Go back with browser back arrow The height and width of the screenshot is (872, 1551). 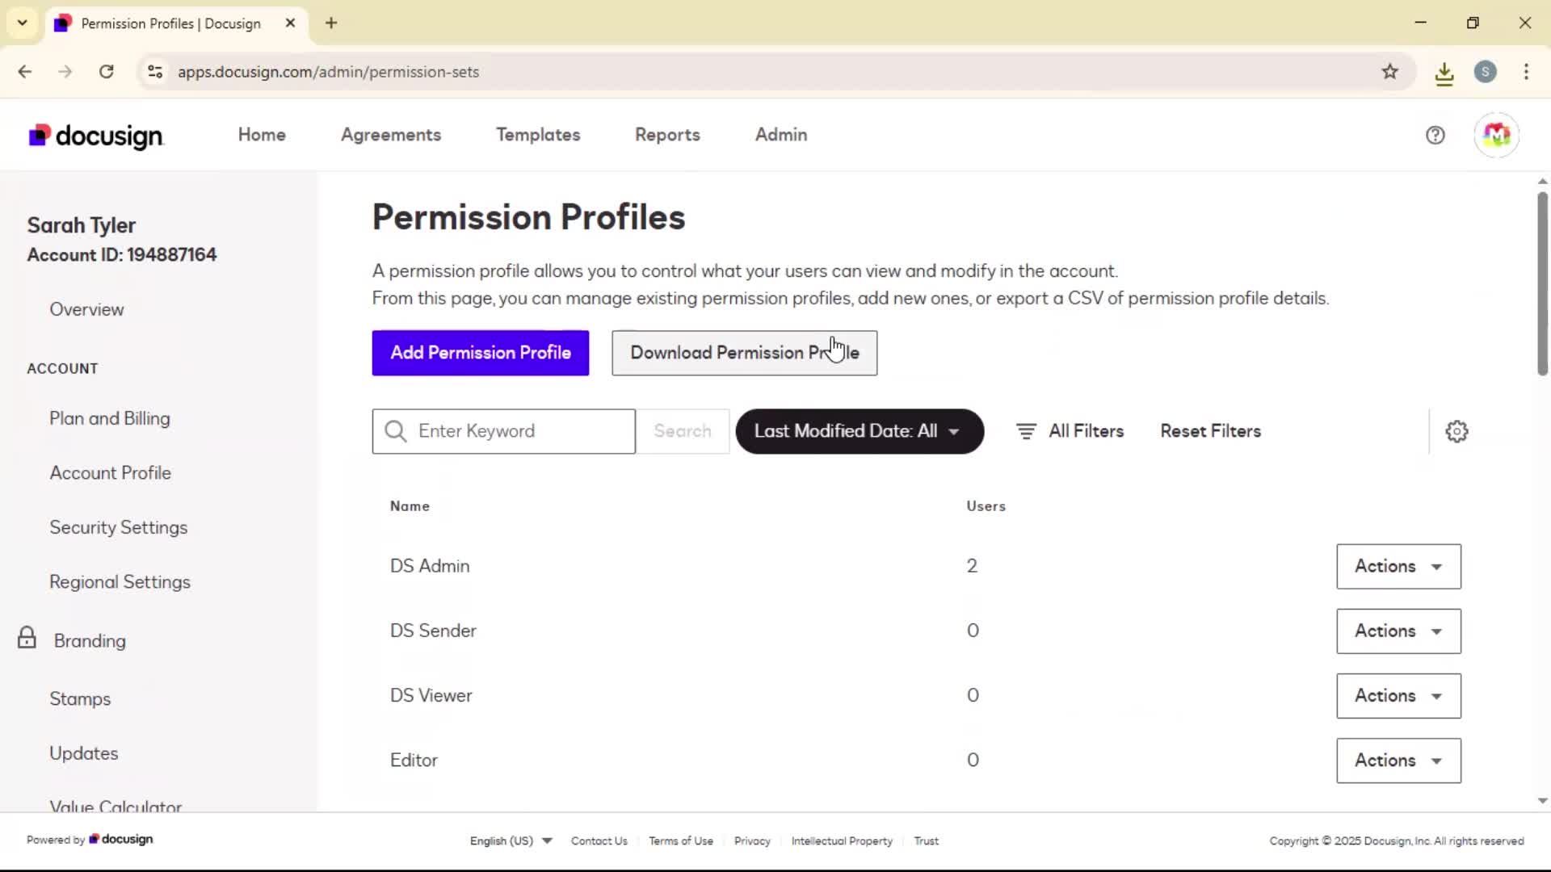(x=24, y=72)
